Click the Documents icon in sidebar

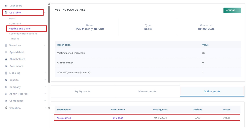pos(6,66)
